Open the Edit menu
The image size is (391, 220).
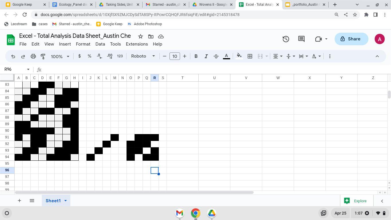35,44
